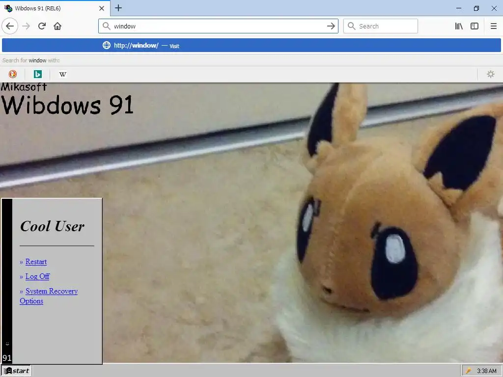This screenshot has width=503, height=377.
Task: Click the key icon in the system tray
Action: coord(469,371)
